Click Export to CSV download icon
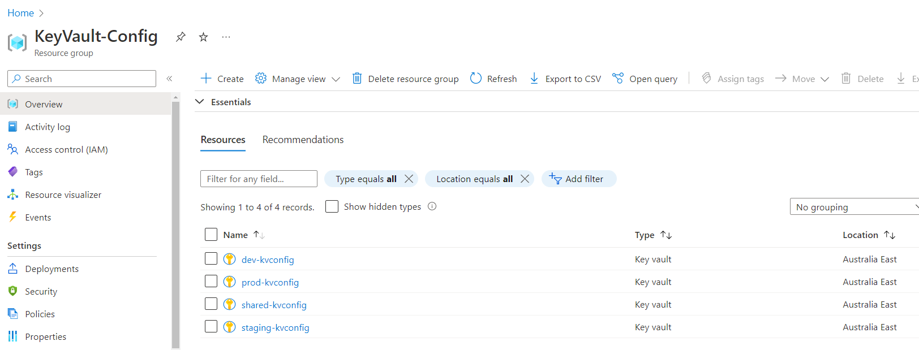 (534, 79)
